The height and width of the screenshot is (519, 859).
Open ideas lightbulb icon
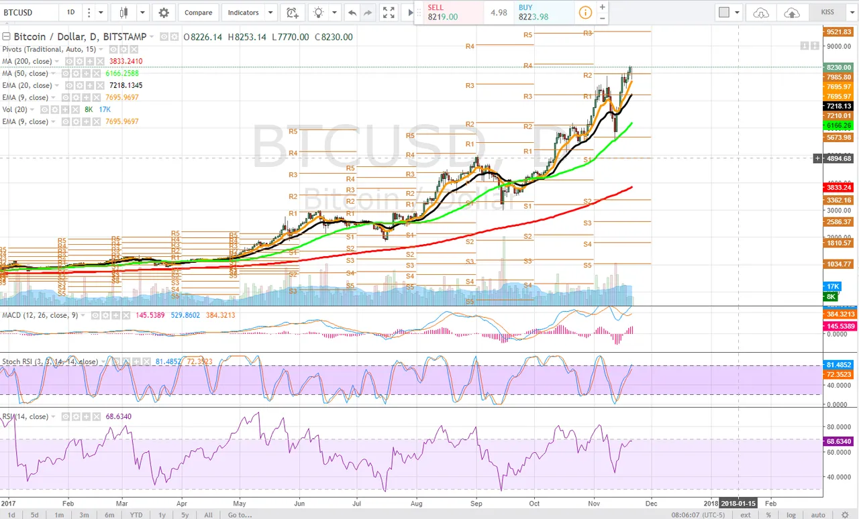[x=318, y=13]
